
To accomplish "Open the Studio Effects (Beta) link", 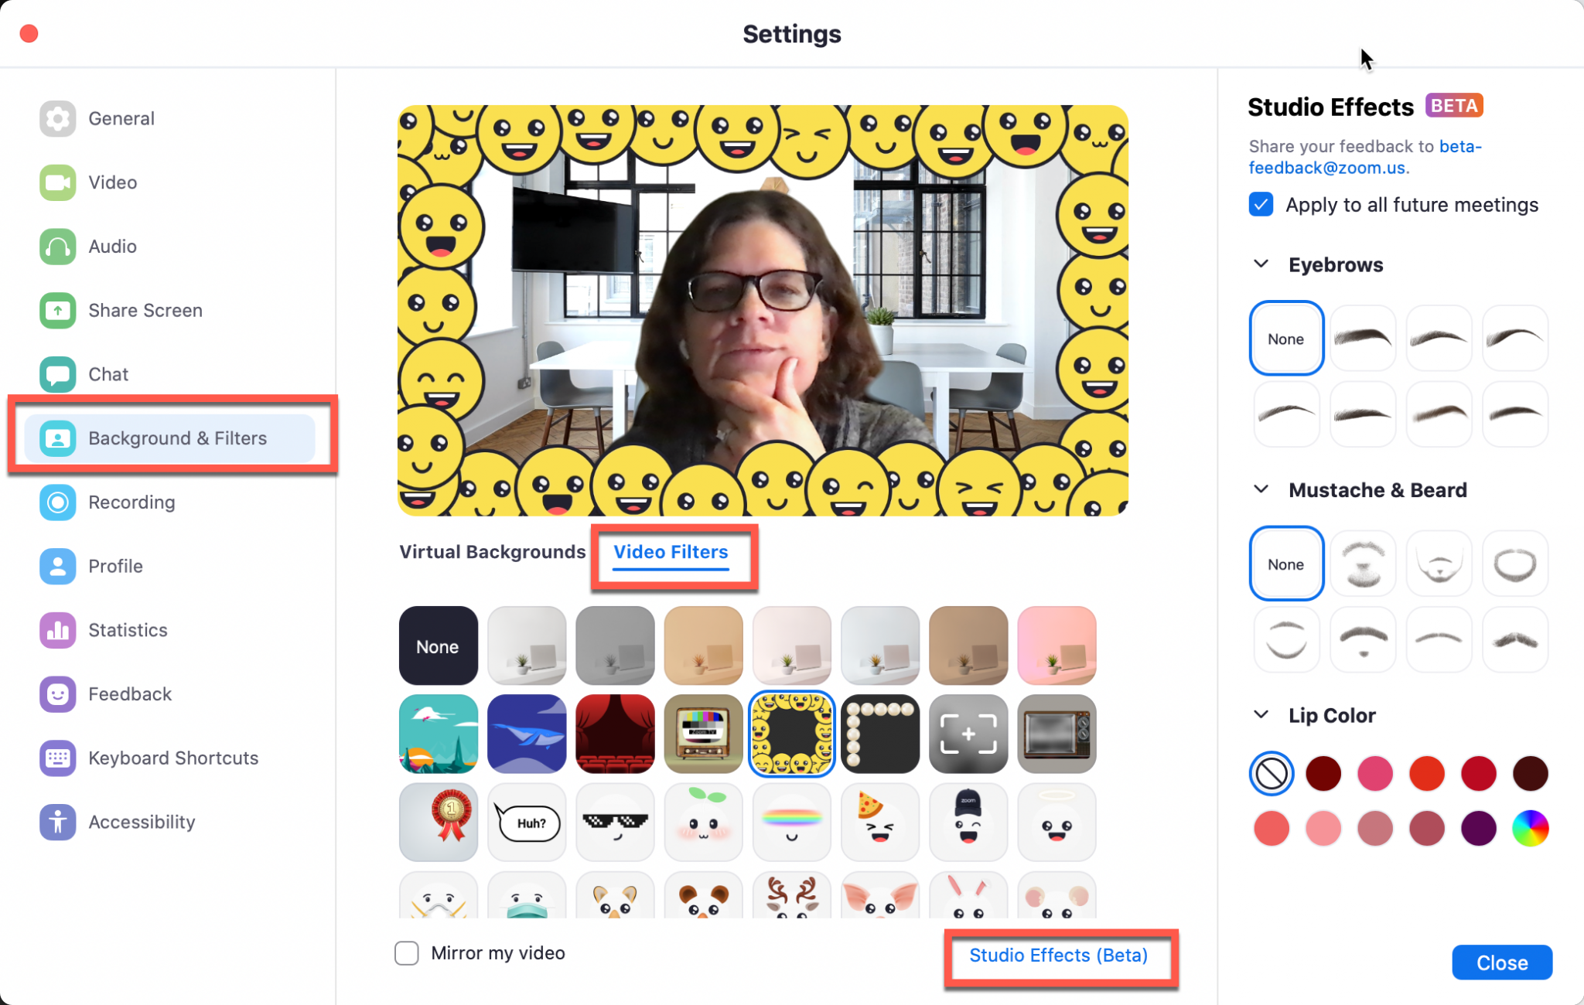I will [x=1058, y=956].
